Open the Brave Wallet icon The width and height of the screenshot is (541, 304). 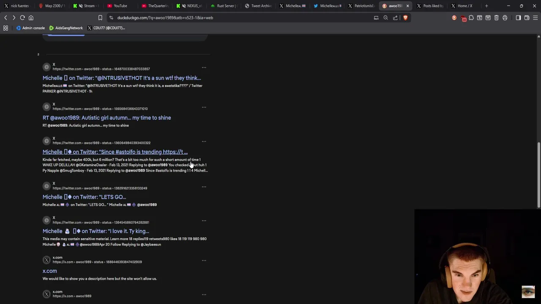(527, 18)
